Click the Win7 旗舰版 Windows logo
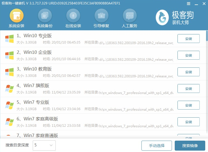This screenshot has height=152, width=208. tap(9, 89)
